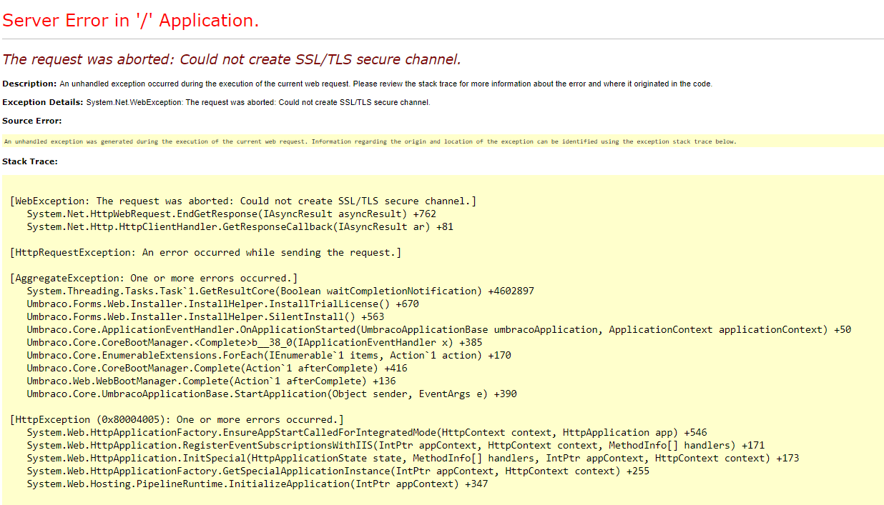Click the ApplicationEventHandler.OnApplicationStarted stack line
This screenshot has width=884, height=505.
439,329
